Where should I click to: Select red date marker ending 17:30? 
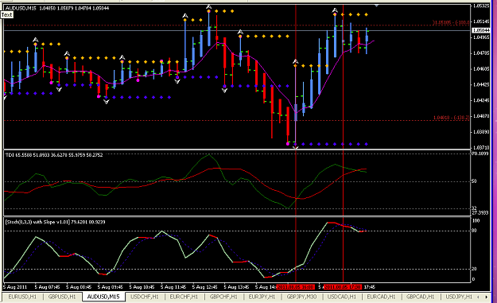(x=342, y=287)
